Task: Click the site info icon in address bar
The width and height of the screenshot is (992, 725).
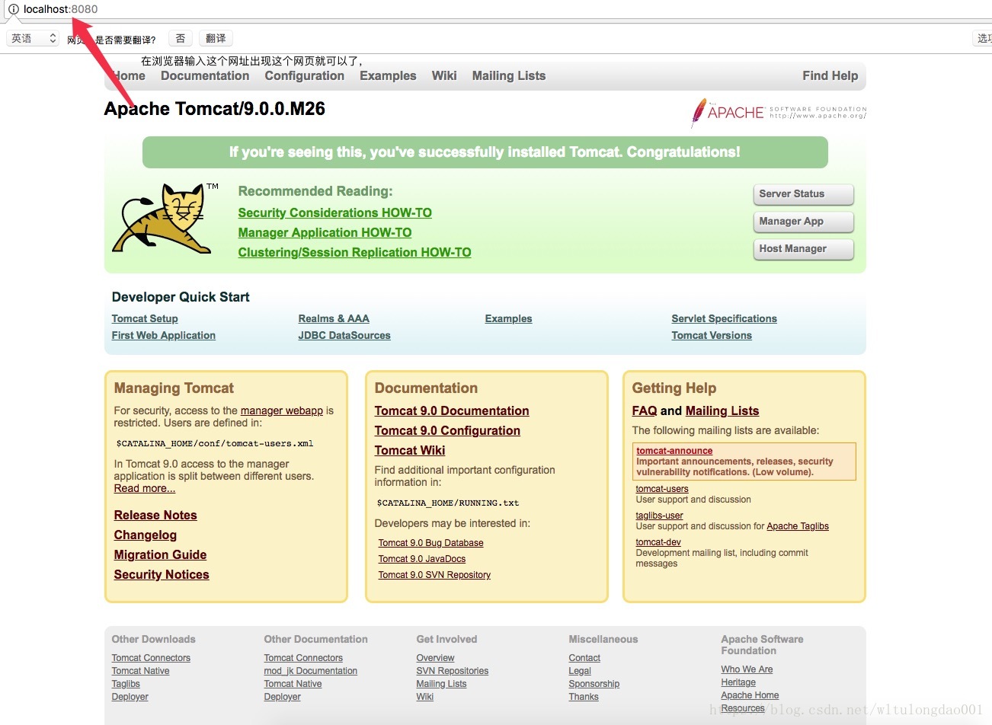Action: point(13,9)
